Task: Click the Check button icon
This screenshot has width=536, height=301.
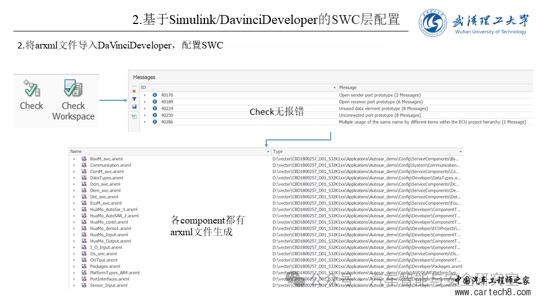Action: [32, 88]
